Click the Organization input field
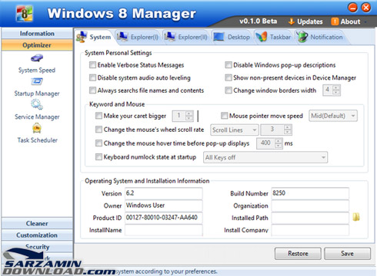377x276 pixels. point(310,205)
